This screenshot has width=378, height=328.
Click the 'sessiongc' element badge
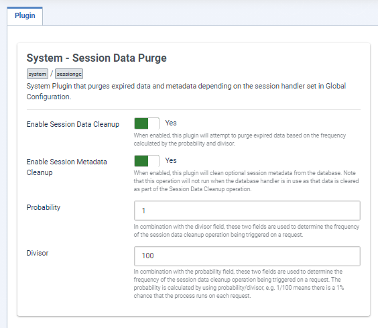[69, 74]
